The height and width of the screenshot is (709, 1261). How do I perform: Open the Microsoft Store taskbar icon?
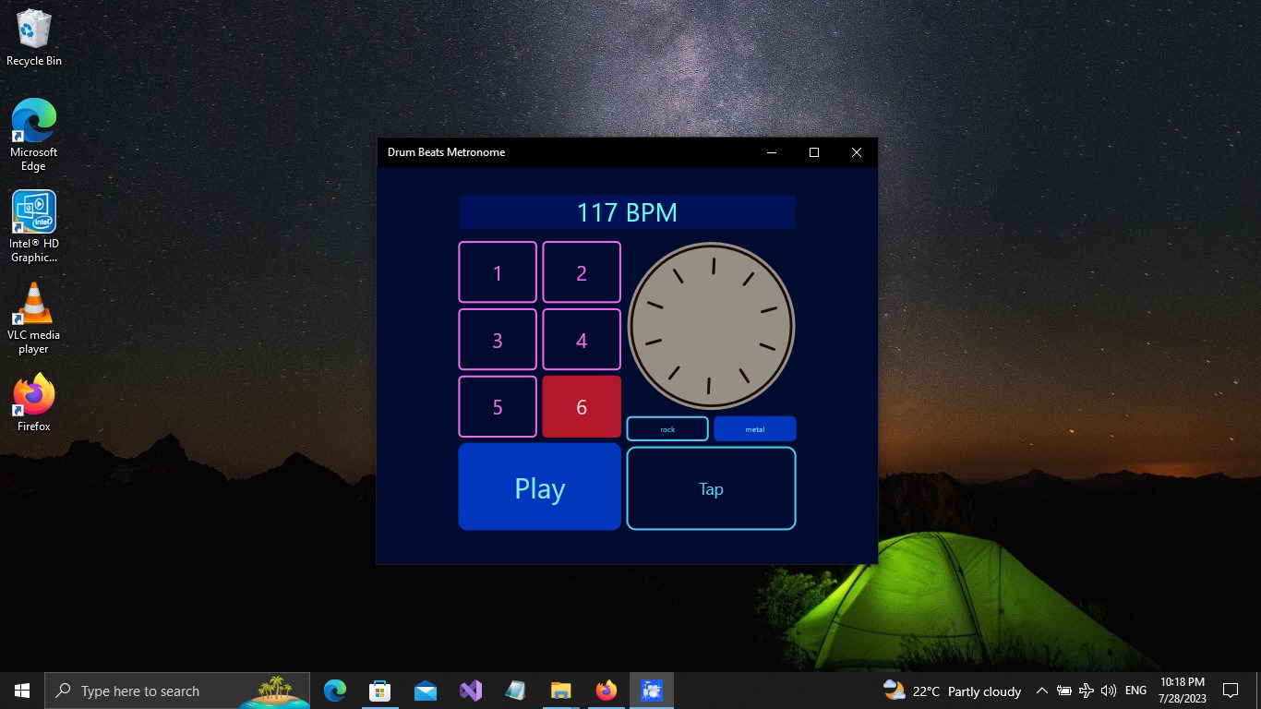379,690
